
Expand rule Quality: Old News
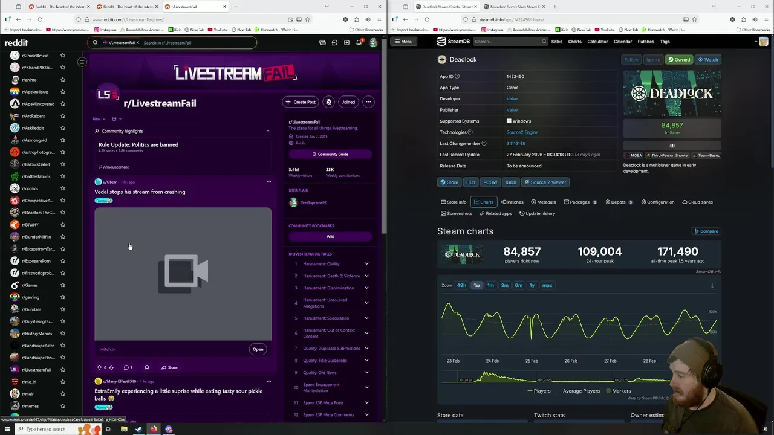[x=366, y=373]
